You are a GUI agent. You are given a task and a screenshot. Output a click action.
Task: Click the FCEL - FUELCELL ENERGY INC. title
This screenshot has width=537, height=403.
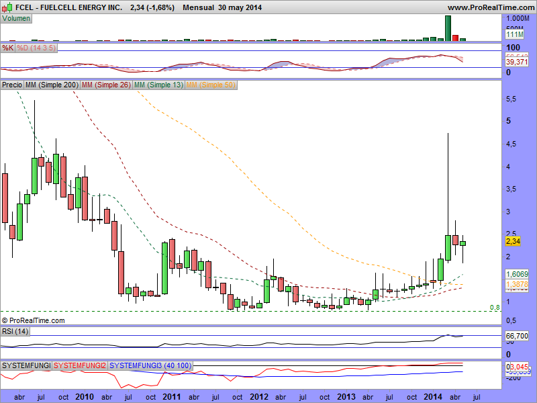point(69,7)
